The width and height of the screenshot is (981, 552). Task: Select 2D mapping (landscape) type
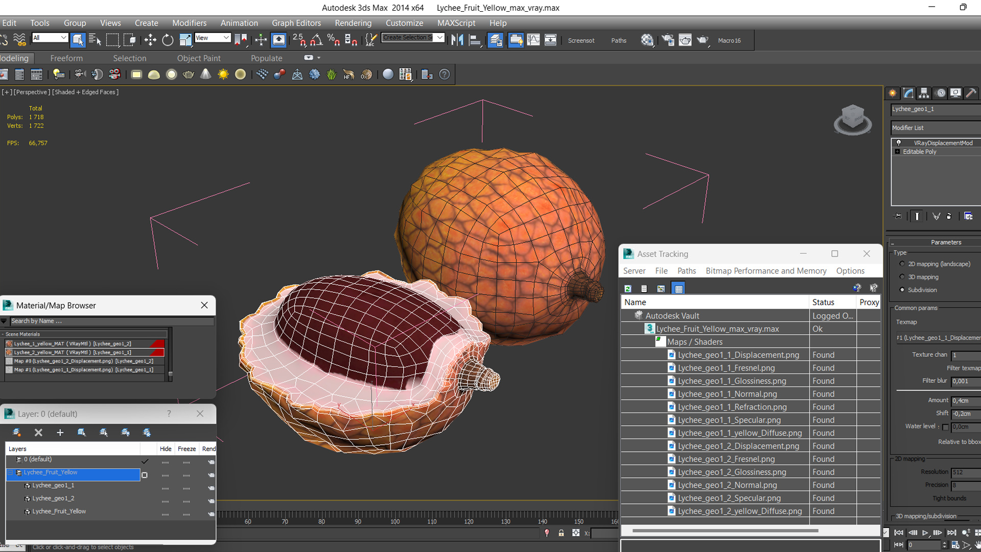[x=902, y=264]
